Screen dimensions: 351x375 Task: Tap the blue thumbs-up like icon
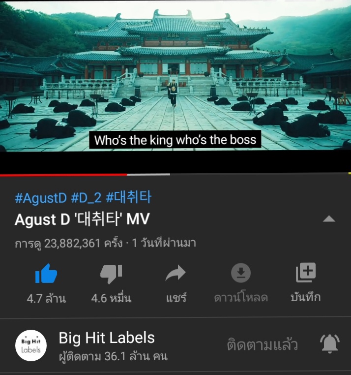click(x=46, y=273)
